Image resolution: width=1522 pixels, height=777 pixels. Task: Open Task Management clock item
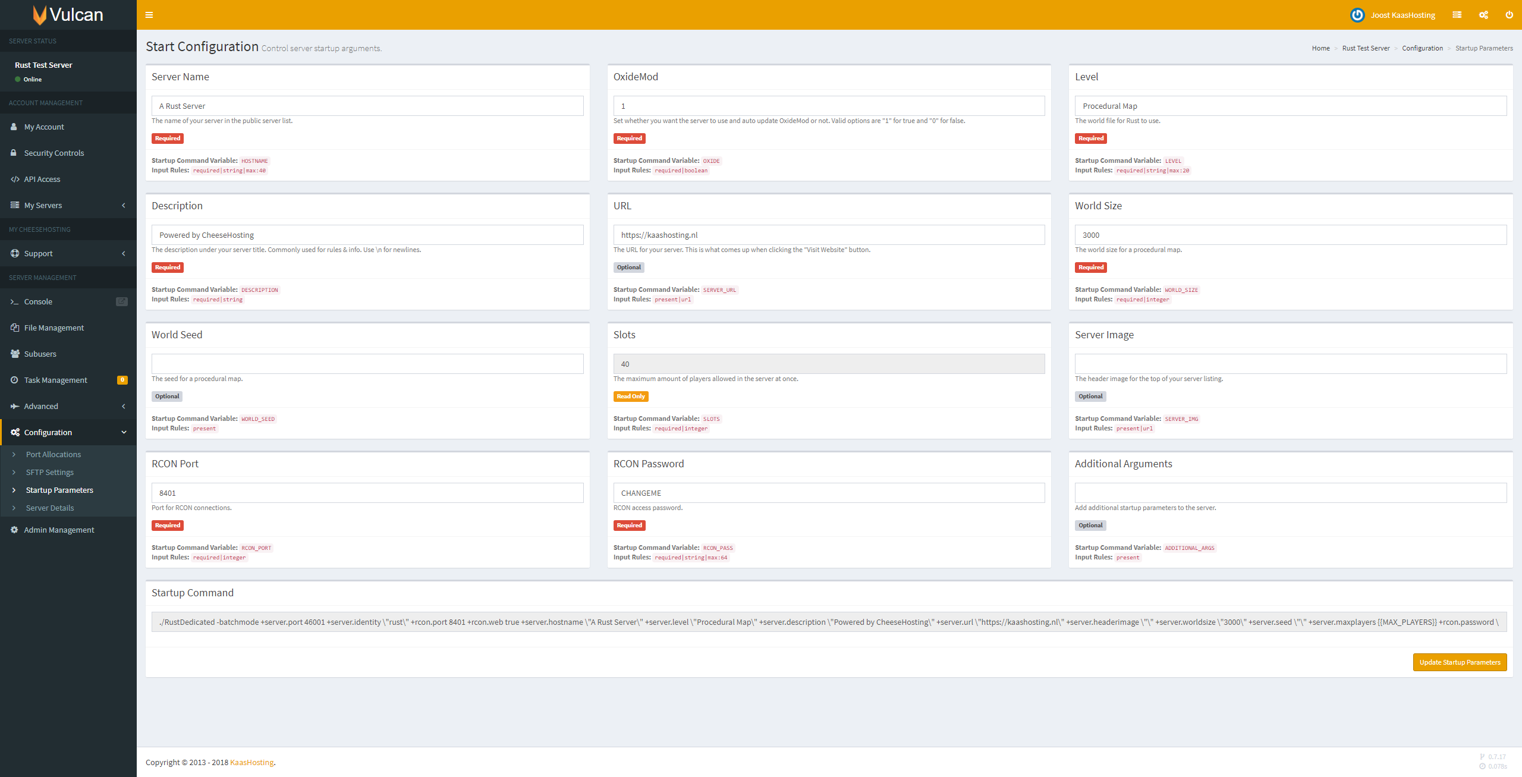(55, 380)
